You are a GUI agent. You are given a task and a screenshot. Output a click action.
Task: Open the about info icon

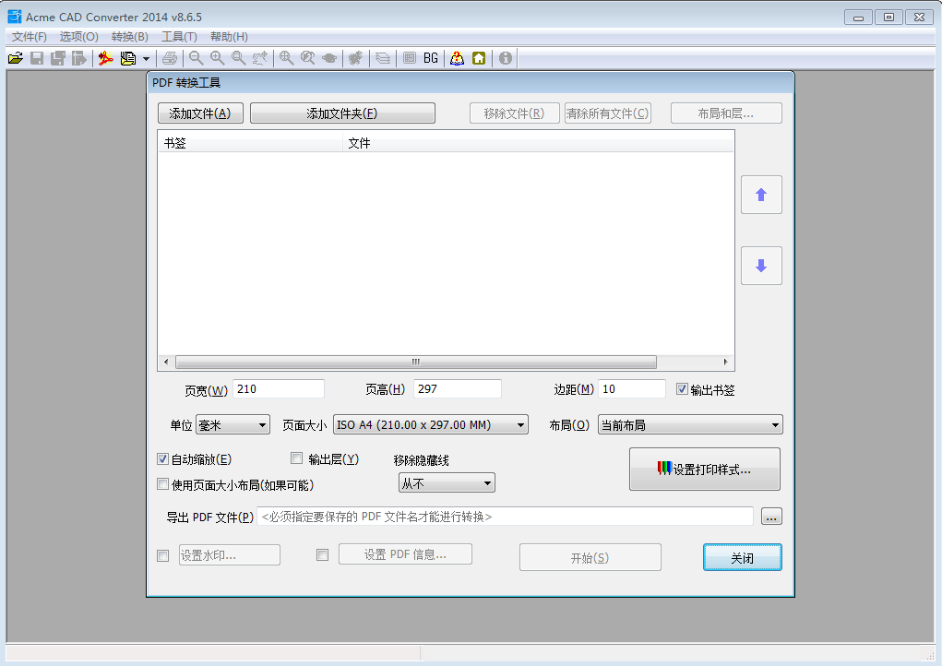click(x=506, y=58)
